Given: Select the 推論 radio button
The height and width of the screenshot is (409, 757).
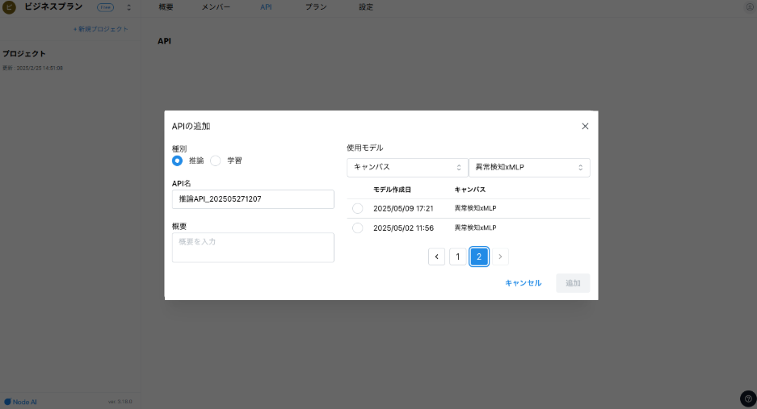Looking at the screenshot, I should (178, 161).
